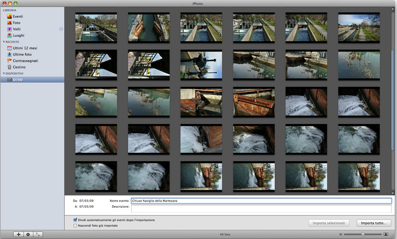Click the scrollbar down arrow

[393, 193]
